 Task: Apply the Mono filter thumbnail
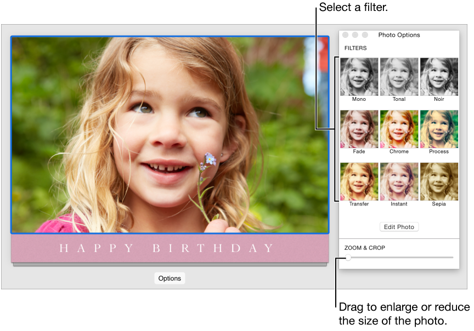359,77
